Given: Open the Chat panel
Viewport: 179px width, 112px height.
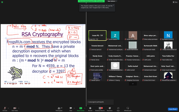Looking at the screenshot, I should point(71,109).
